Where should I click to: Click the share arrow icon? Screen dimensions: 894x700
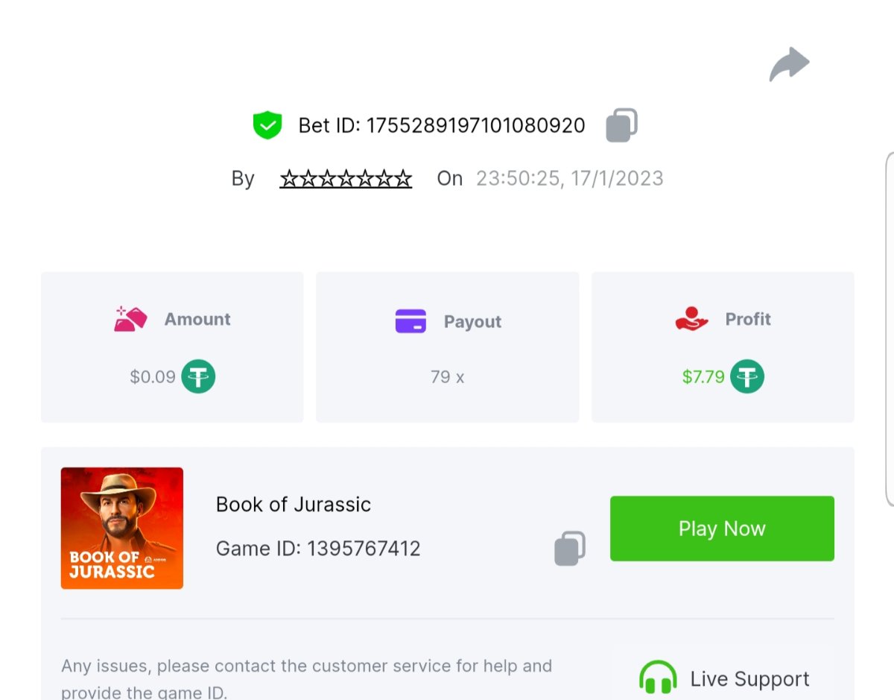pyautogui.click(x=789, y=64)
